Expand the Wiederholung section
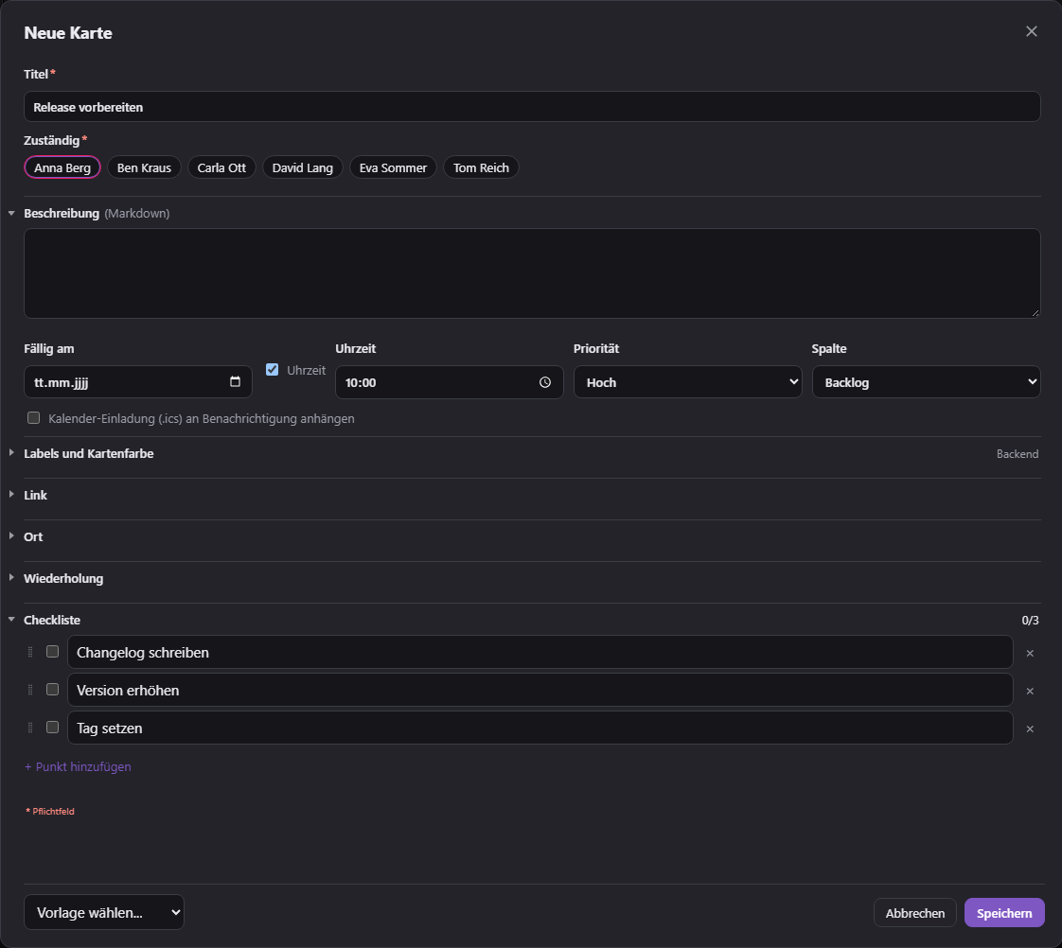1062x948 pixels. coord(11,578)
